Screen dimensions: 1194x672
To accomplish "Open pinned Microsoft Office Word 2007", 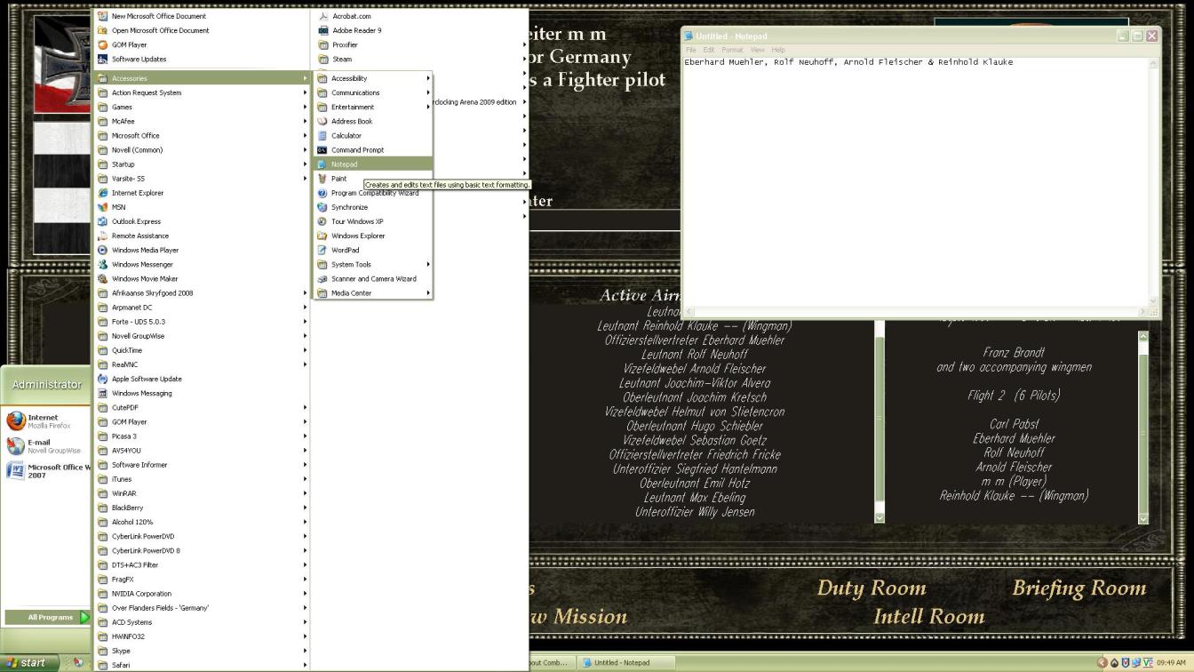I will tap(46, 470).
